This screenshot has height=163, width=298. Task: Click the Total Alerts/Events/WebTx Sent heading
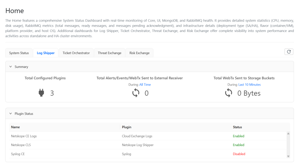tap(140, 78)
